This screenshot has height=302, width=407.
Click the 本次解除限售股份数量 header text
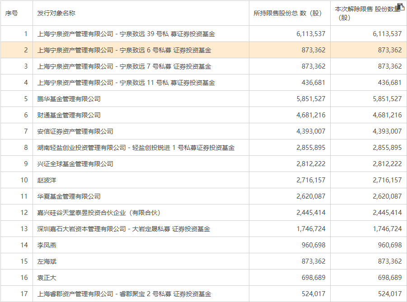pyautogui.click(x=367, y=13)
